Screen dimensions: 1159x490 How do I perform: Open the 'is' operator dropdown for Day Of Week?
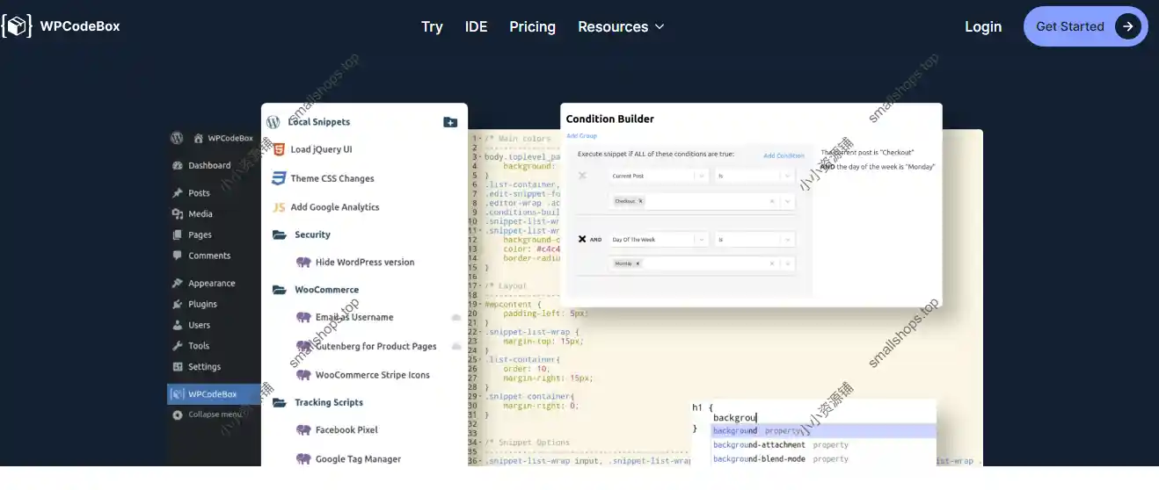tap(754, 239)
